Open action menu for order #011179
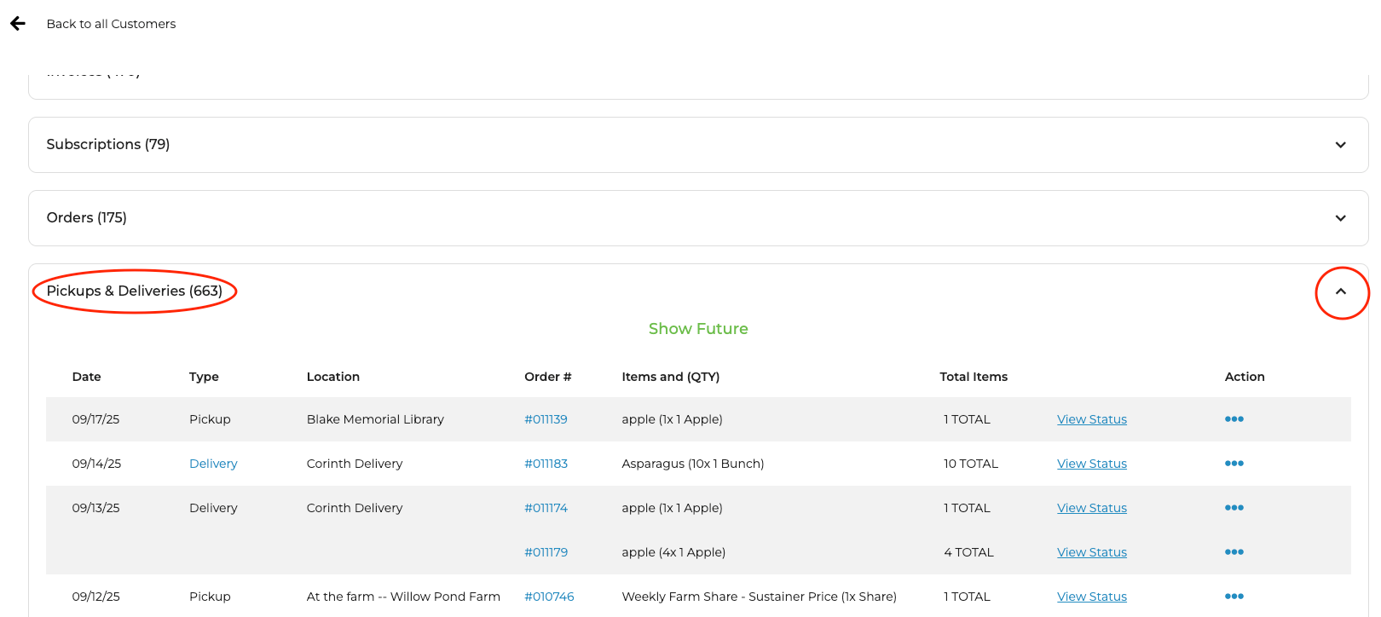This screenshot has width=1381, height=617. click(x=1234, y=552)
